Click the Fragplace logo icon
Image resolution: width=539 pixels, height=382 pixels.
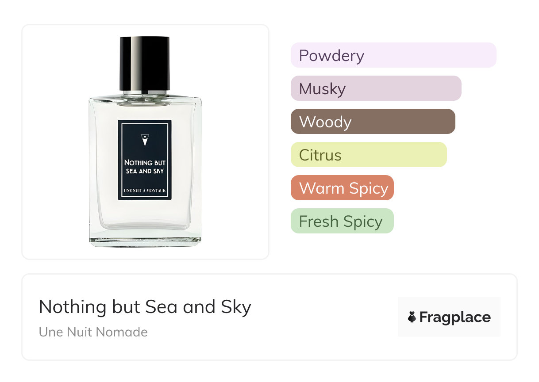(412, 317)
